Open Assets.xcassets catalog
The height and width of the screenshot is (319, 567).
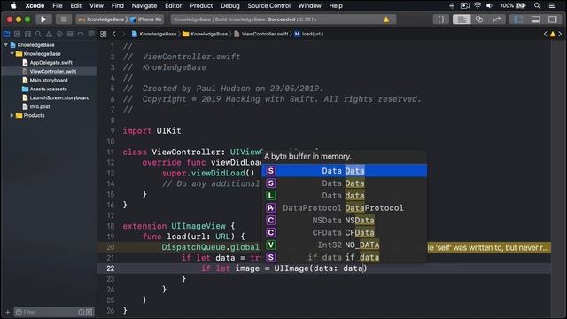click(44, 89)
